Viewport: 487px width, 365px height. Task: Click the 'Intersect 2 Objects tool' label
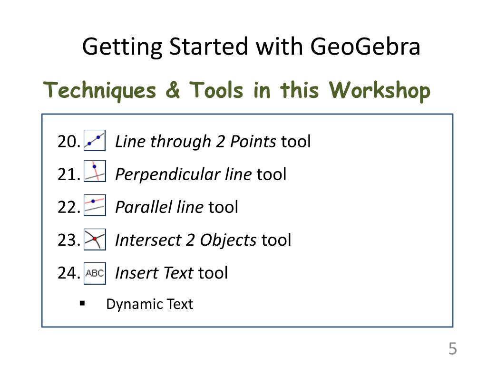[203, 240]
